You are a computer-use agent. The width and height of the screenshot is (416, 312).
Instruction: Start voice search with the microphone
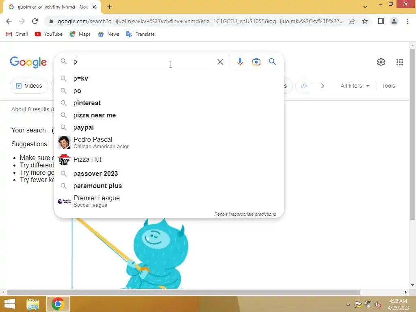[x=240, y=62]
